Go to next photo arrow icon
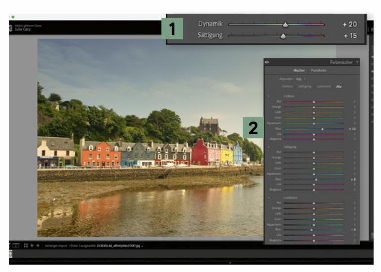This screenshot has height=272, width=381. [38, 246]
